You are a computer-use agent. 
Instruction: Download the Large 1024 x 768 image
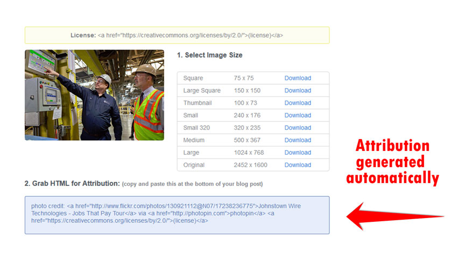298,153
